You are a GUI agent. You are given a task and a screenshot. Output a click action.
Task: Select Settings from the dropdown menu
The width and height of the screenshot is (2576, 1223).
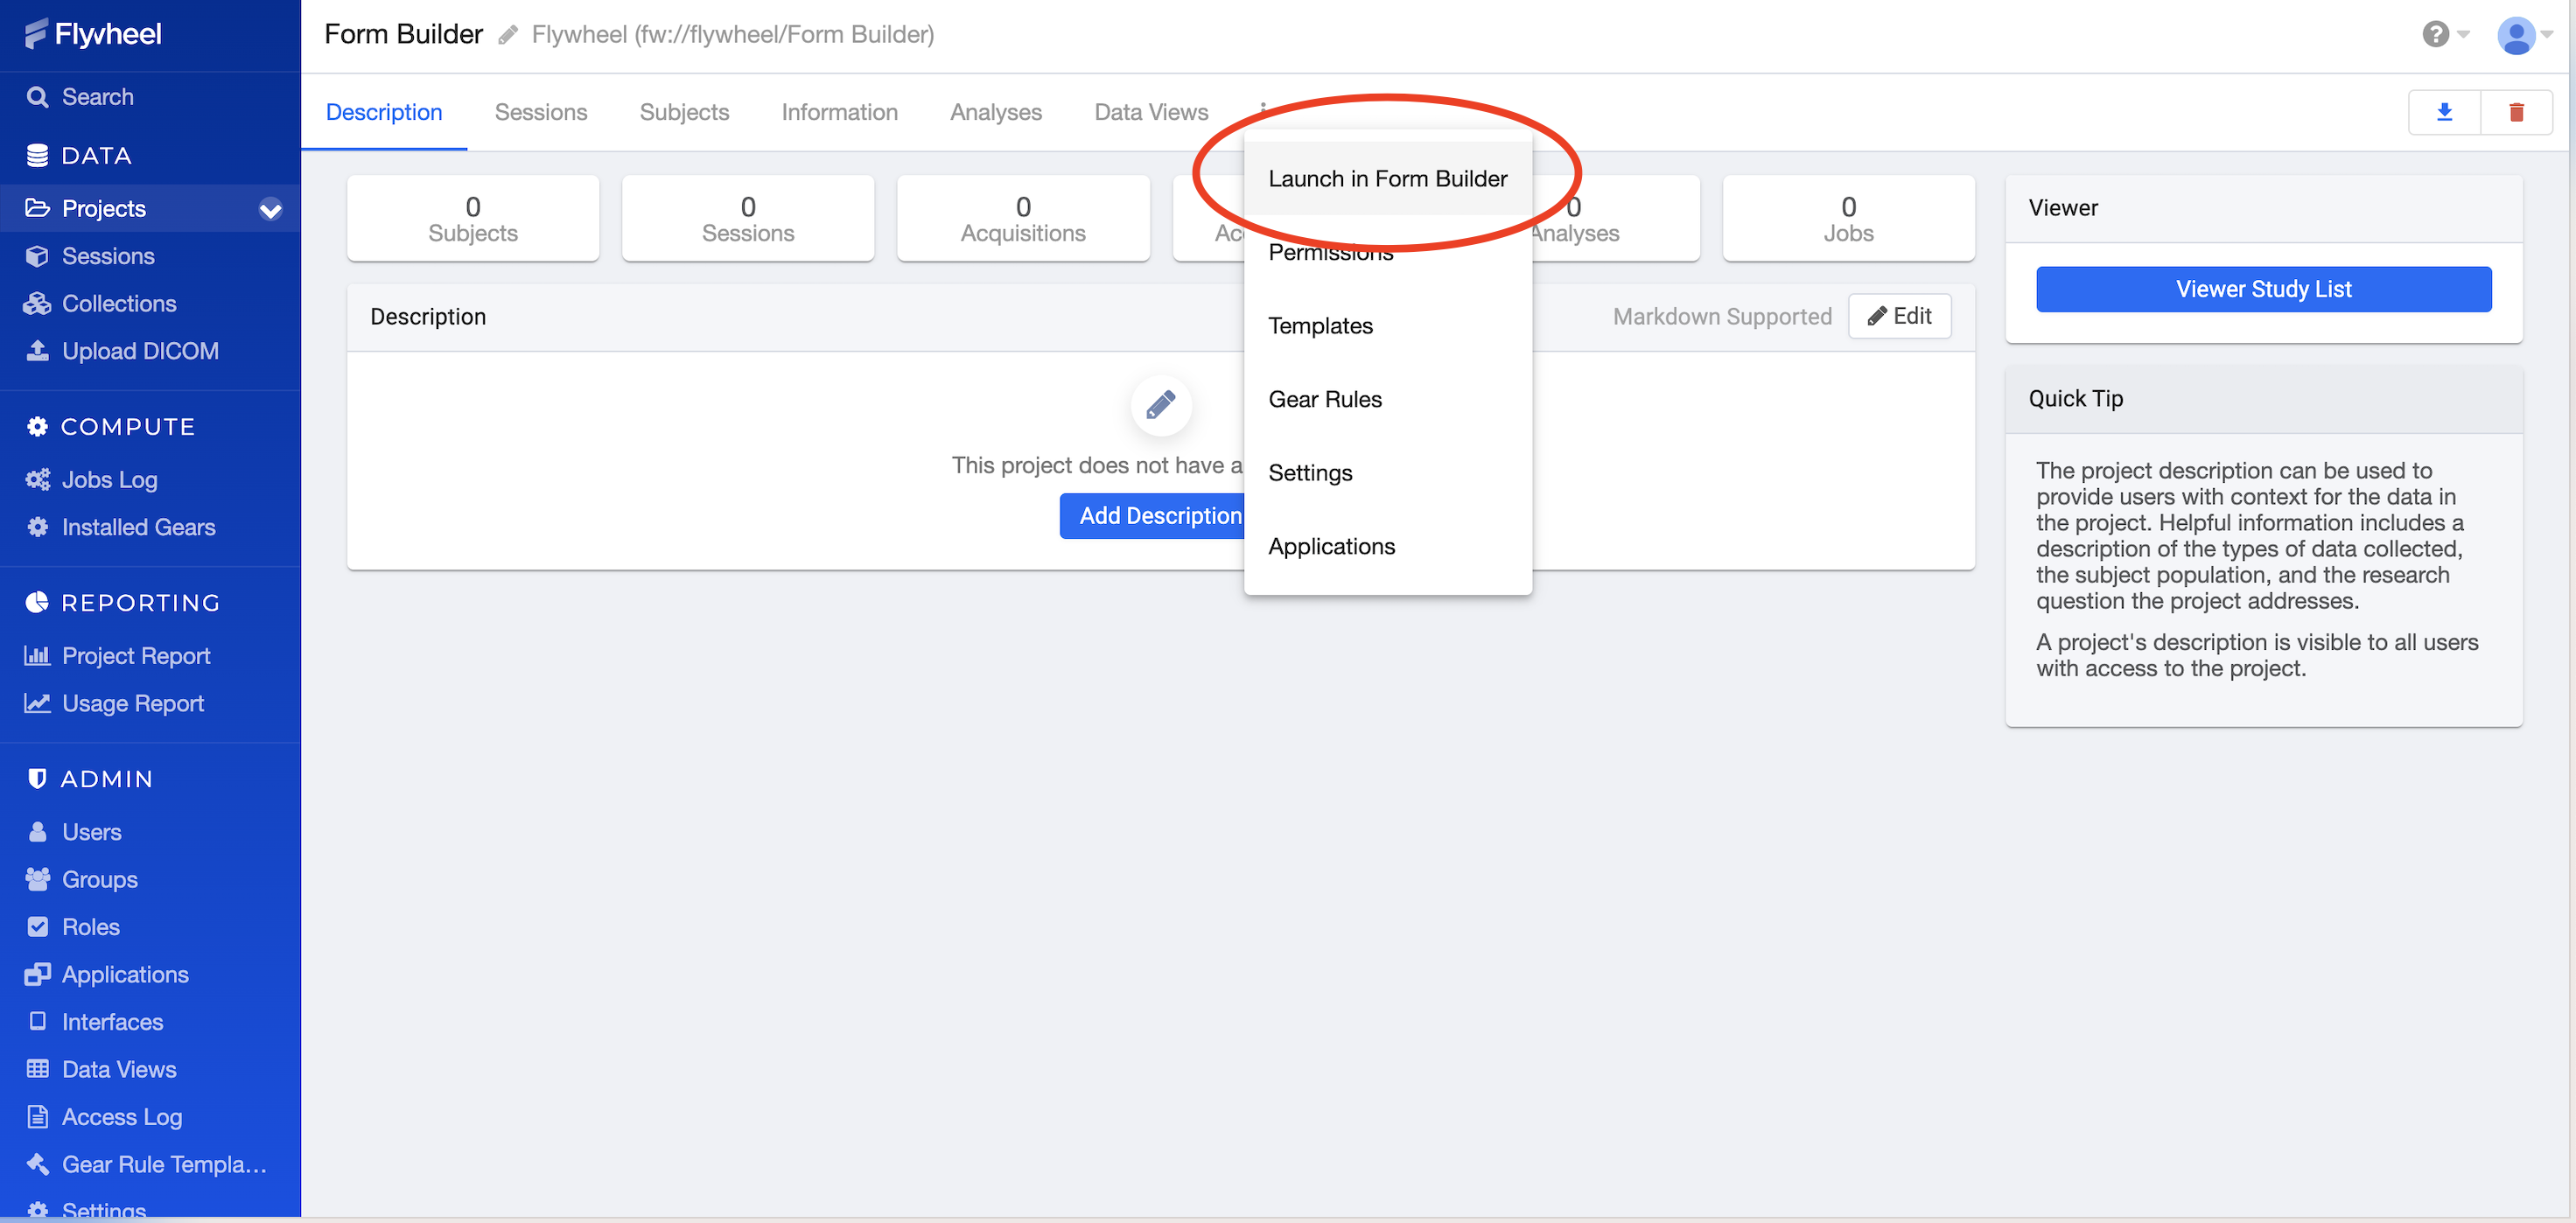[1387, 472]
